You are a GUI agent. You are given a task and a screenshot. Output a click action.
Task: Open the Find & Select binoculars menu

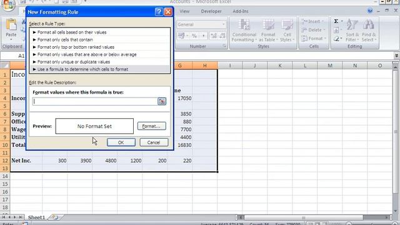coord(369,31)
